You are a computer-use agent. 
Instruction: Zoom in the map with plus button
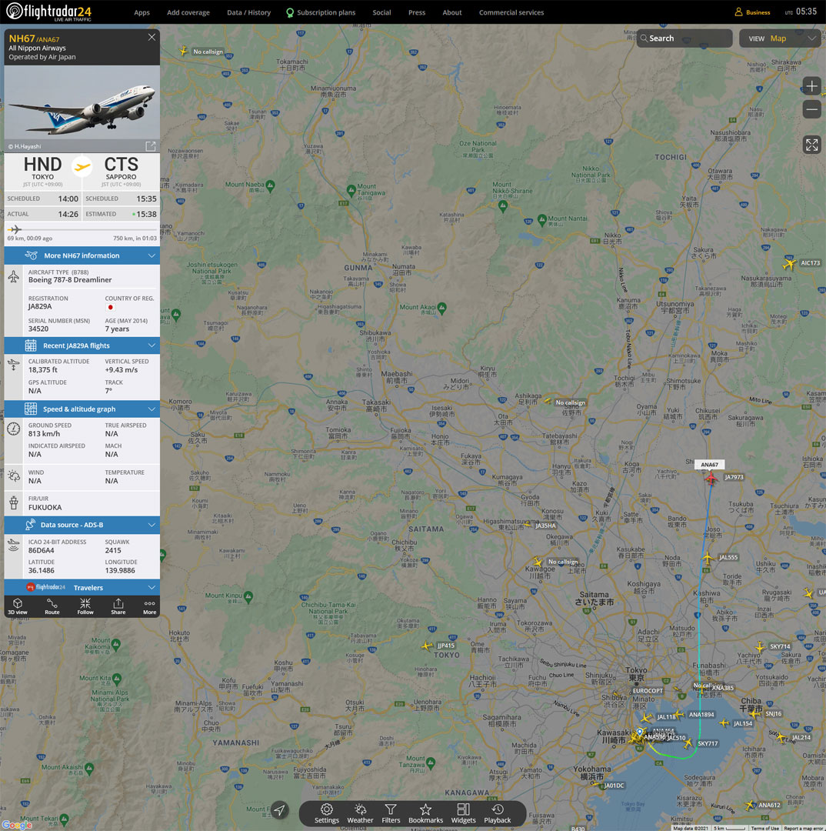click(x=811, y=86)
